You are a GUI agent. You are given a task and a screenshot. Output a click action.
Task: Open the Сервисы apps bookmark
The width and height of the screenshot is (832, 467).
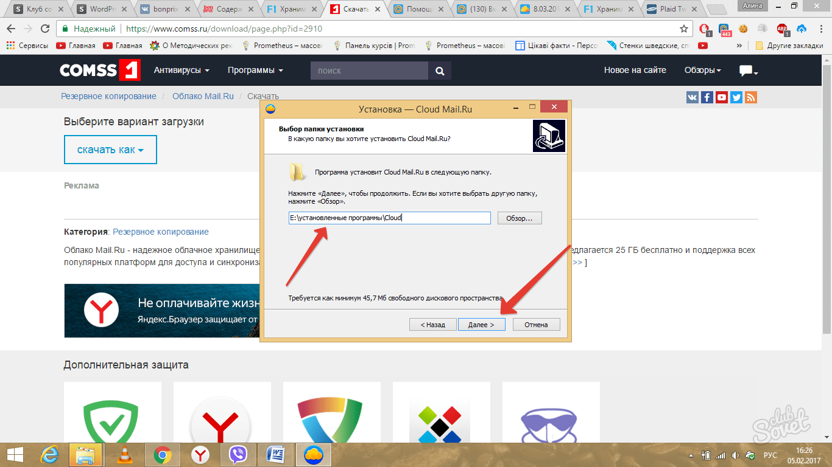[28, 46]
